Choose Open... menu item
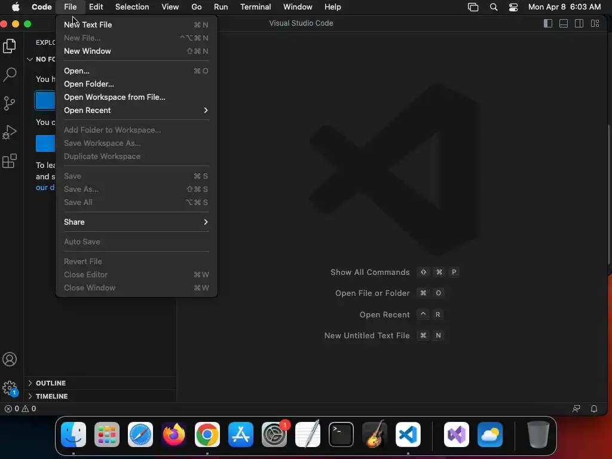This screenshot has height=459, width=612. [136, 71]
